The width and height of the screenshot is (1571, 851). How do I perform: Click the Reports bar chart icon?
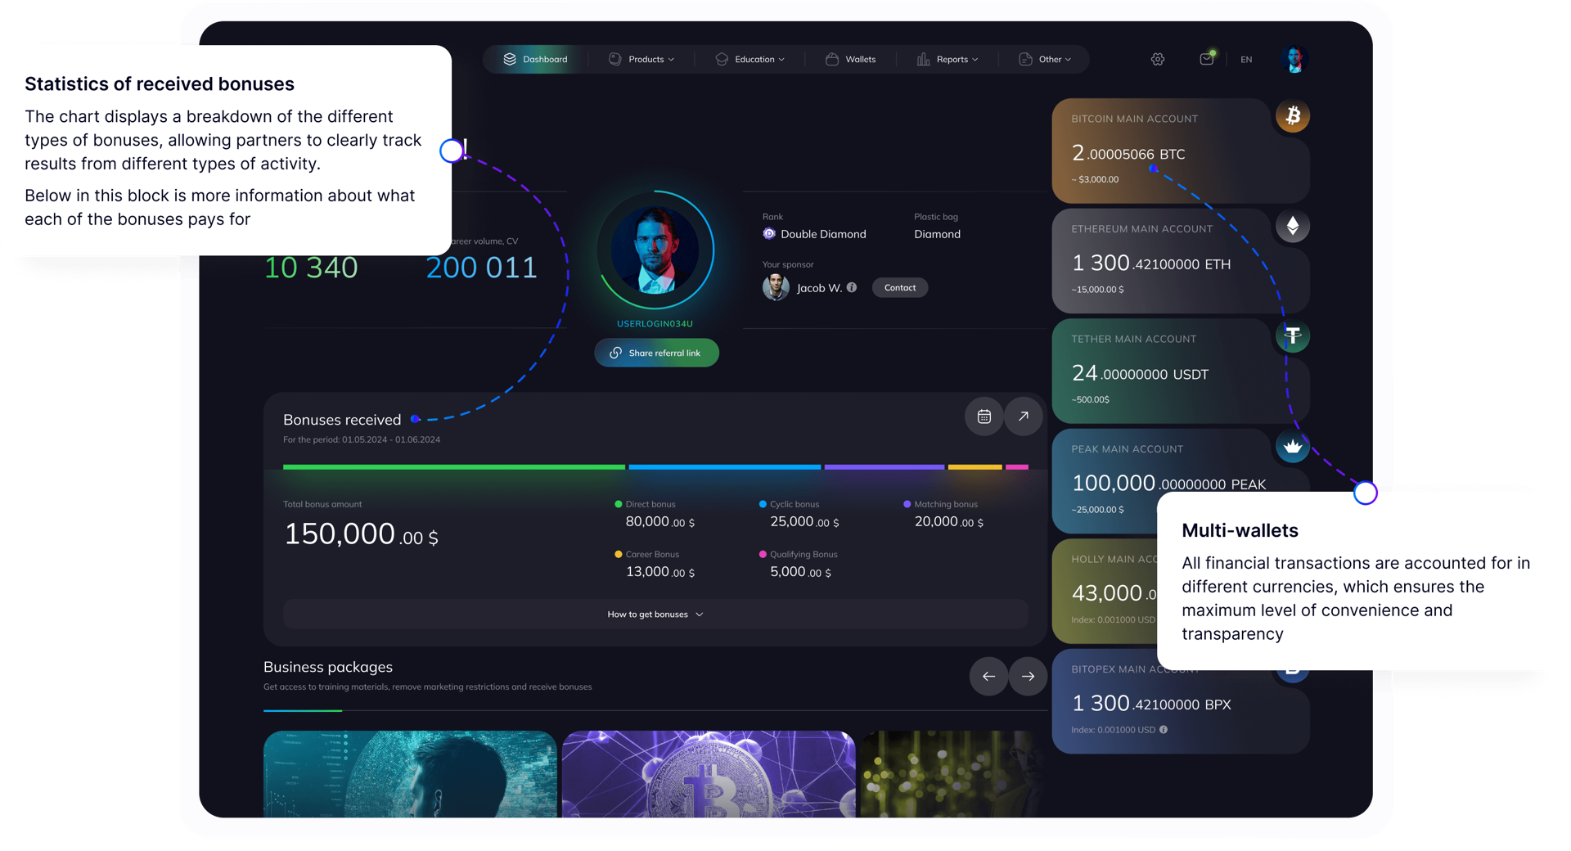[923, 59]
